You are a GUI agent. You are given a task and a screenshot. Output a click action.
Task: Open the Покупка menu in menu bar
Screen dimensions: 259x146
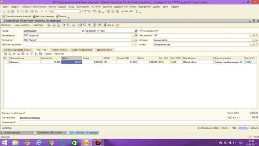(51, 7)
